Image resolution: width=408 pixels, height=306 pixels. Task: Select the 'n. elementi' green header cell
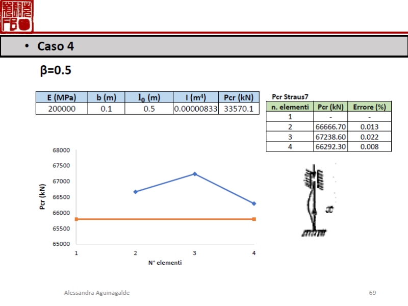point(290,107)
